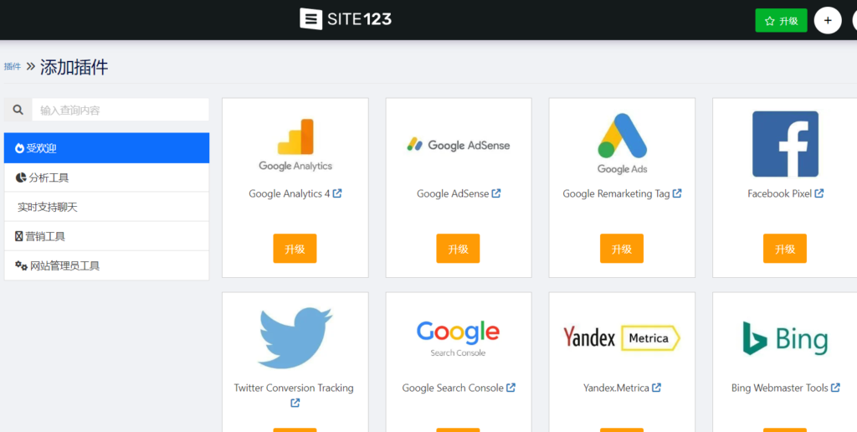Click 升级 button under Google Analytics 4
Image resolution: width=857 pixels, height=432 pixels.
click(295, 249)
